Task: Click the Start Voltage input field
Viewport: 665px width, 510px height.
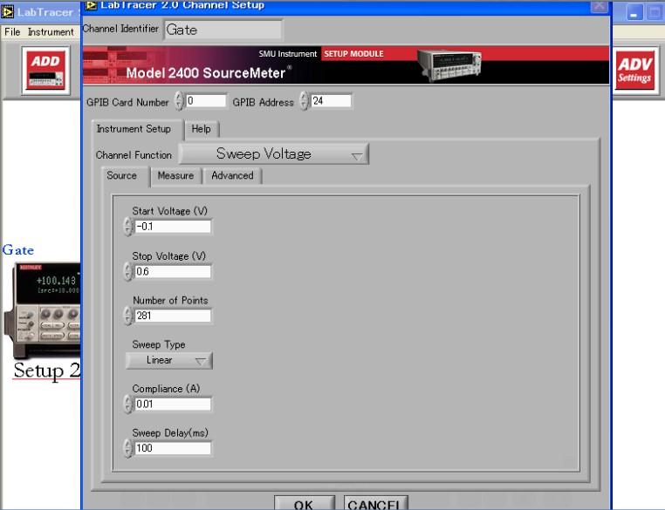Action: pyautogui.click(x=173, y=227)
